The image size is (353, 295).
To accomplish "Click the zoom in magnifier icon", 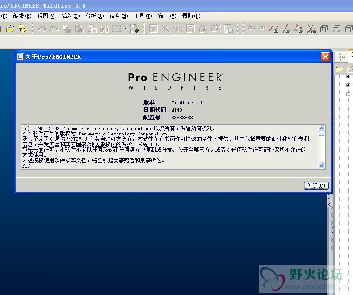I will tap(166, 29).
